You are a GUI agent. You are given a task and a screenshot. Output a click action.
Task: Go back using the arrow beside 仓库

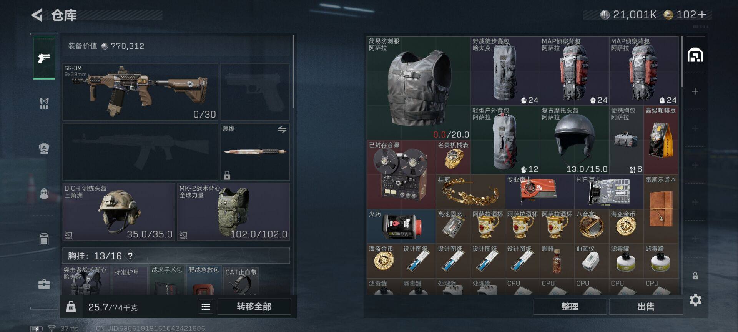[x=37, y=15]
